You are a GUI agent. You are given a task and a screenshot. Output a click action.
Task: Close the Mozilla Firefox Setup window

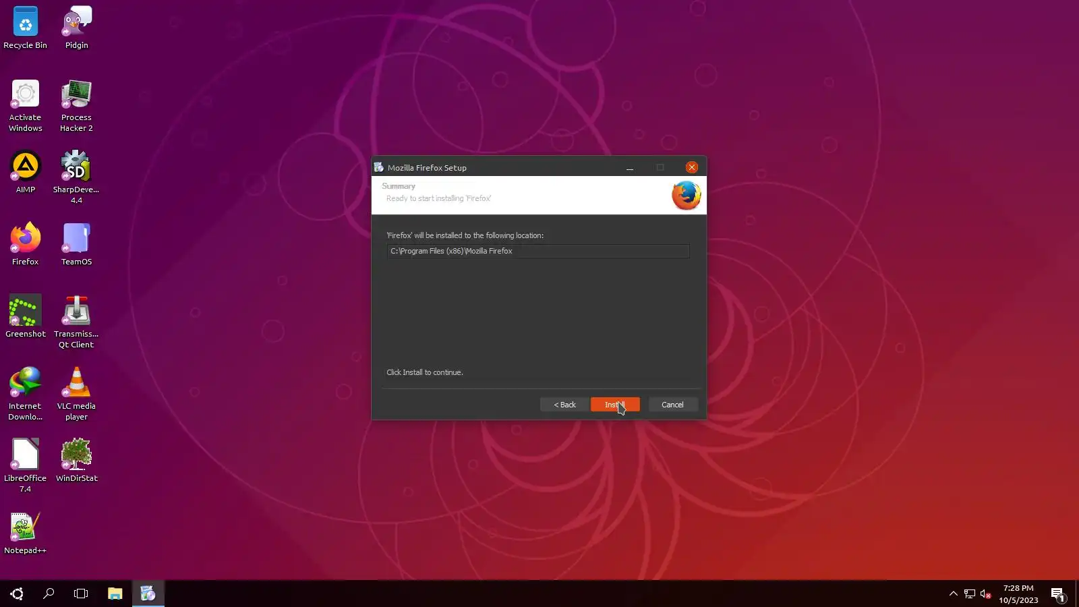pyautogui.click(x=691, y=167)
